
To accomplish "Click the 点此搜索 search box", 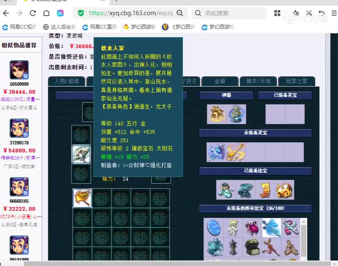I will tap(230, 13).
